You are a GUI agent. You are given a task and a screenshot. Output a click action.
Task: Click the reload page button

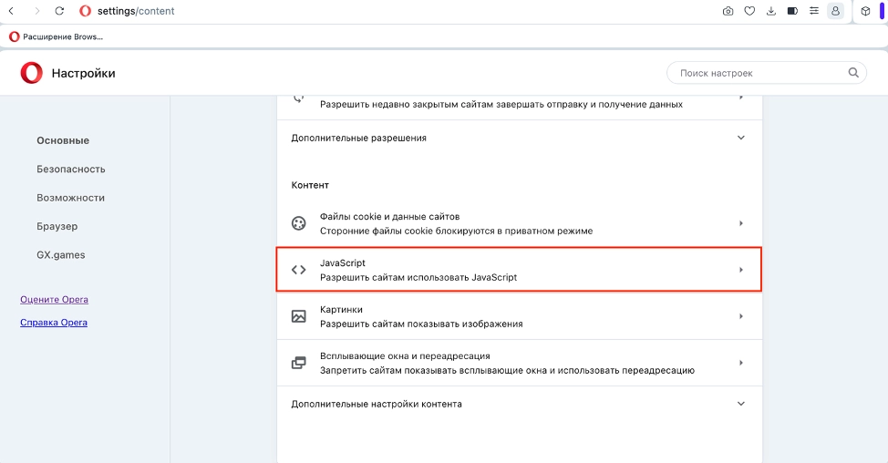point(59,11)
